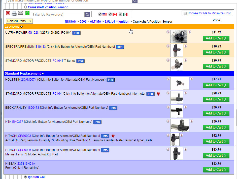
Task: Open the ULTRA-POWER sensor thumbnail
Action: coord(179,36)
